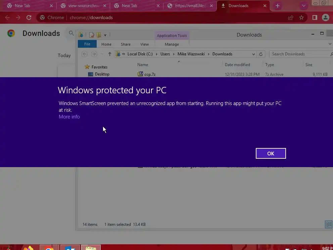Select Users in the path breadcrumb
The height and width of the screenshot is (250, 333).
pos(165,54)
